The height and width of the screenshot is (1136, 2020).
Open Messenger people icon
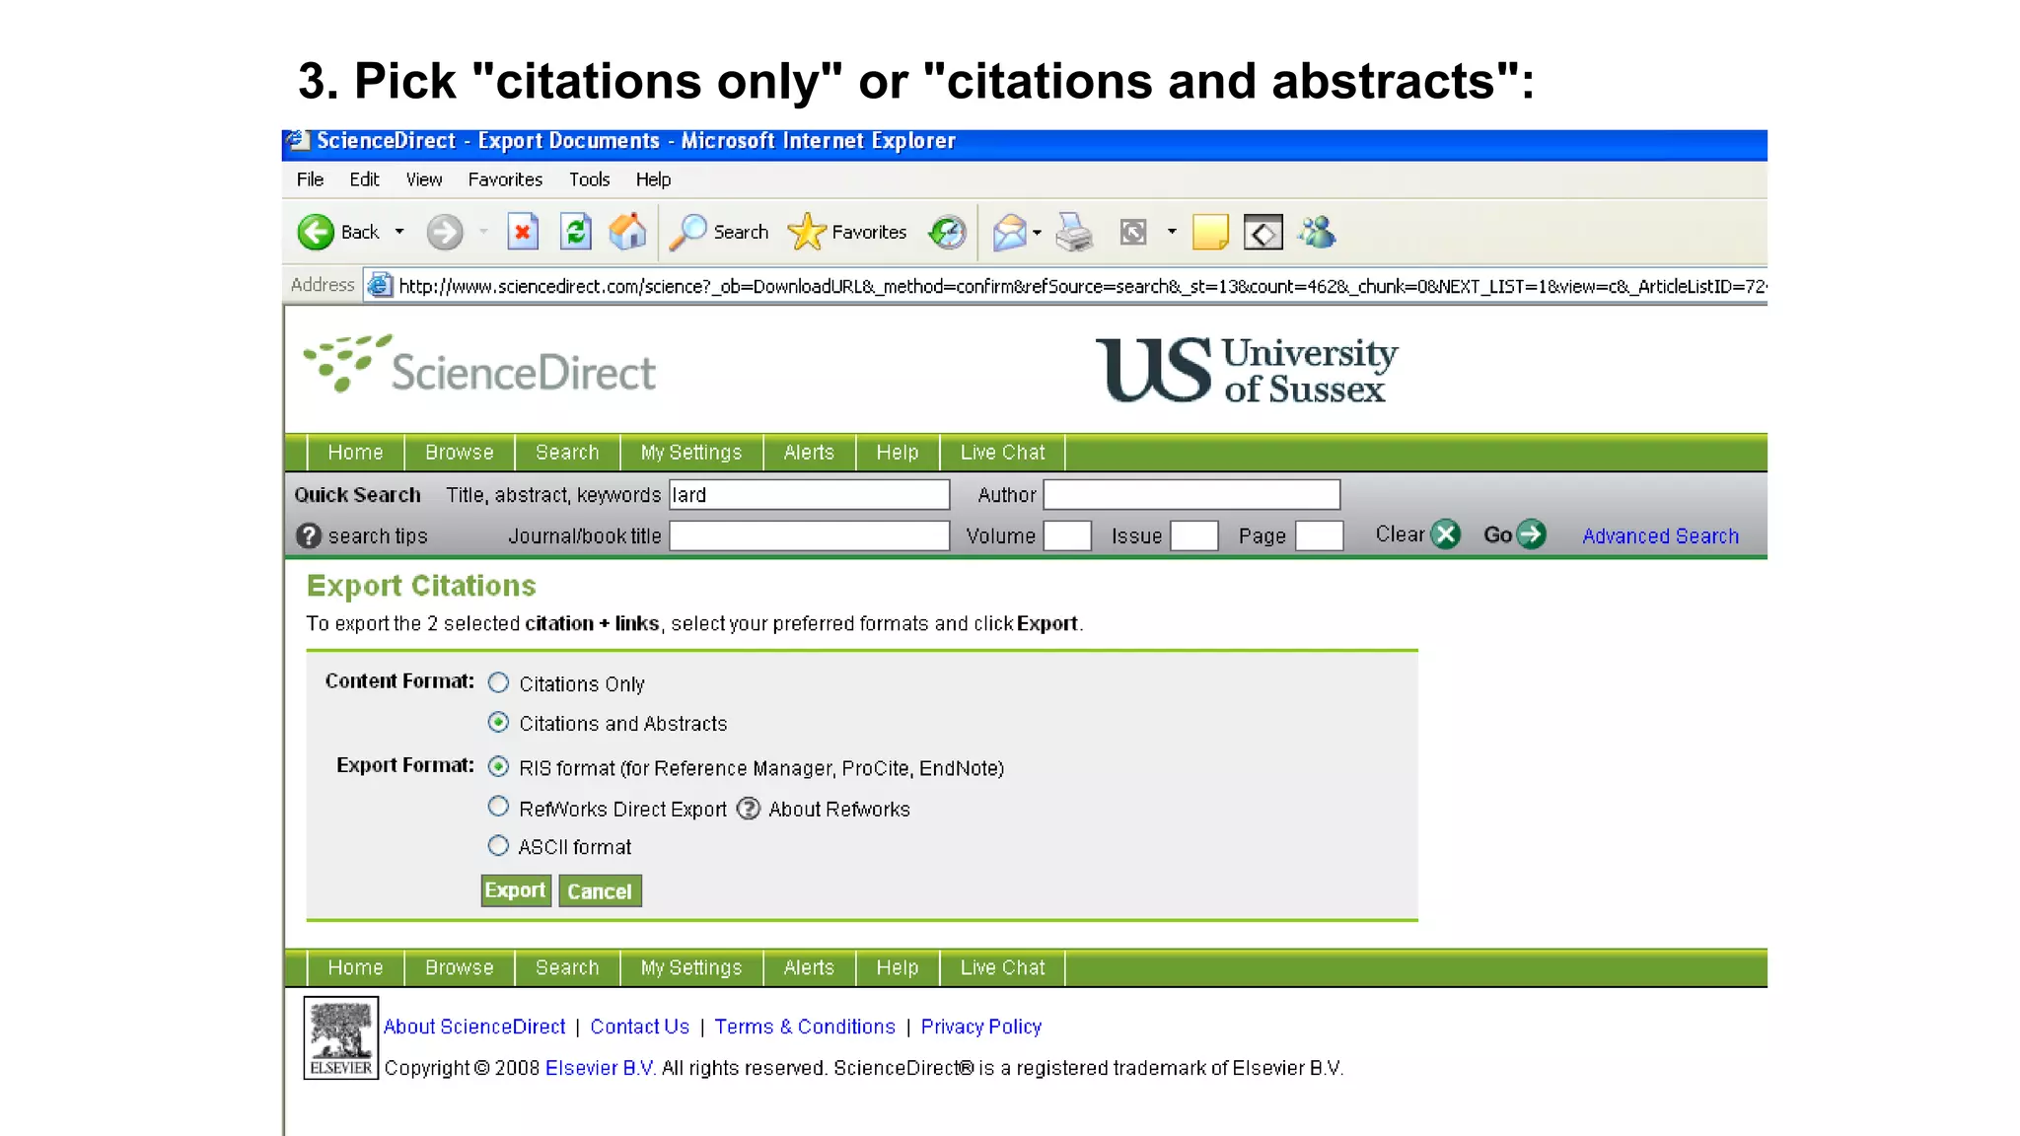pos(1317,232)
